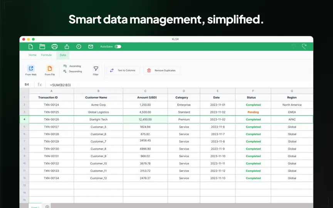
Task: Select column D header
Action: pos(184,91)
